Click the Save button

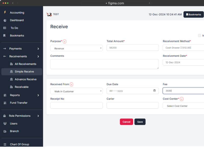coord(140,122)
